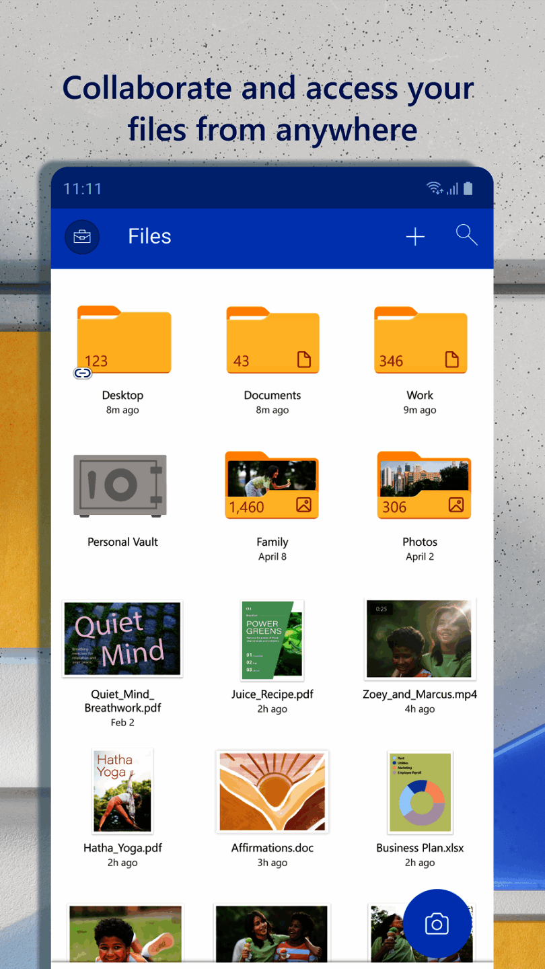
Task: Open the Desktop folder
Action: (124, 340)
